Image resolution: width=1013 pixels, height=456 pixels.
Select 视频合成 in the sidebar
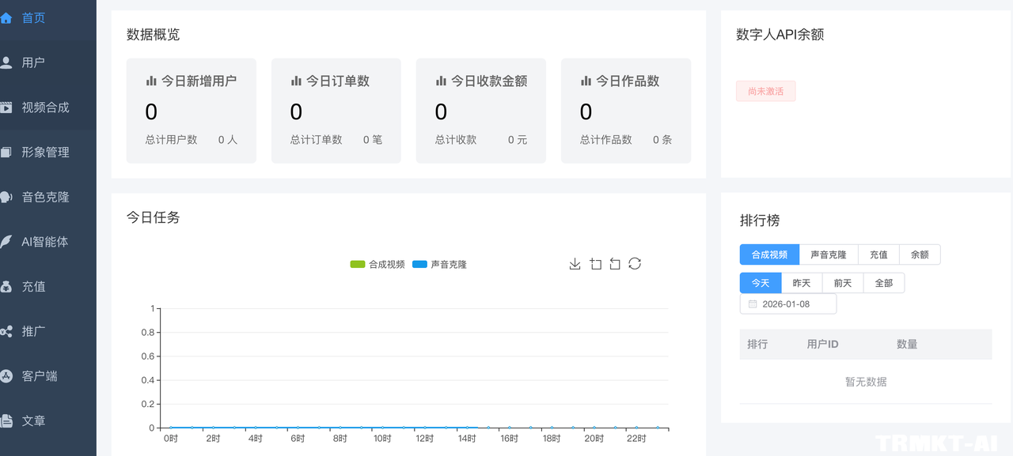pos(47,107)
